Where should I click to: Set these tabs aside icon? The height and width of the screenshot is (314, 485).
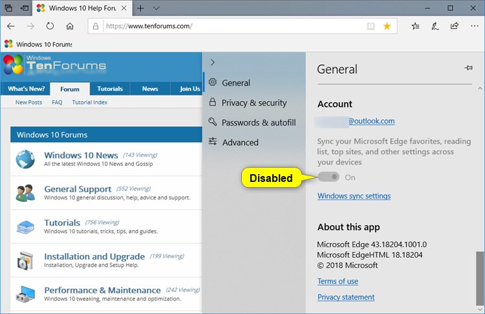click(25, 8)
